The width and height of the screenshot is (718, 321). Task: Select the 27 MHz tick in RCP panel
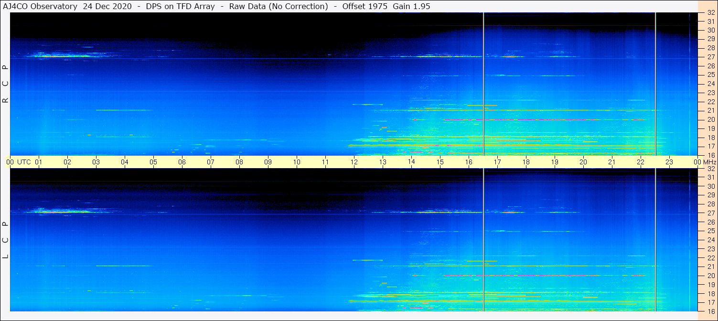click(x=711, y=57)
